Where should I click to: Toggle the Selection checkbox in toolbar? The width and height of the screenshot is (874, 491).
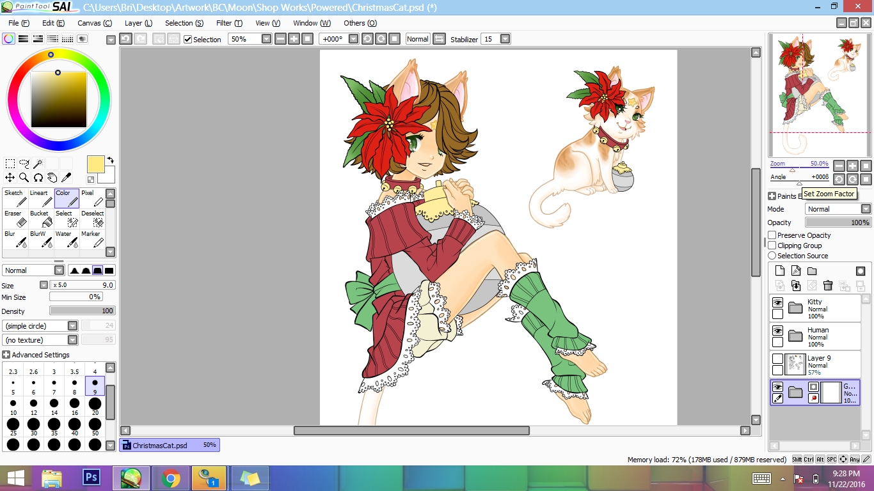pos(187,40)
